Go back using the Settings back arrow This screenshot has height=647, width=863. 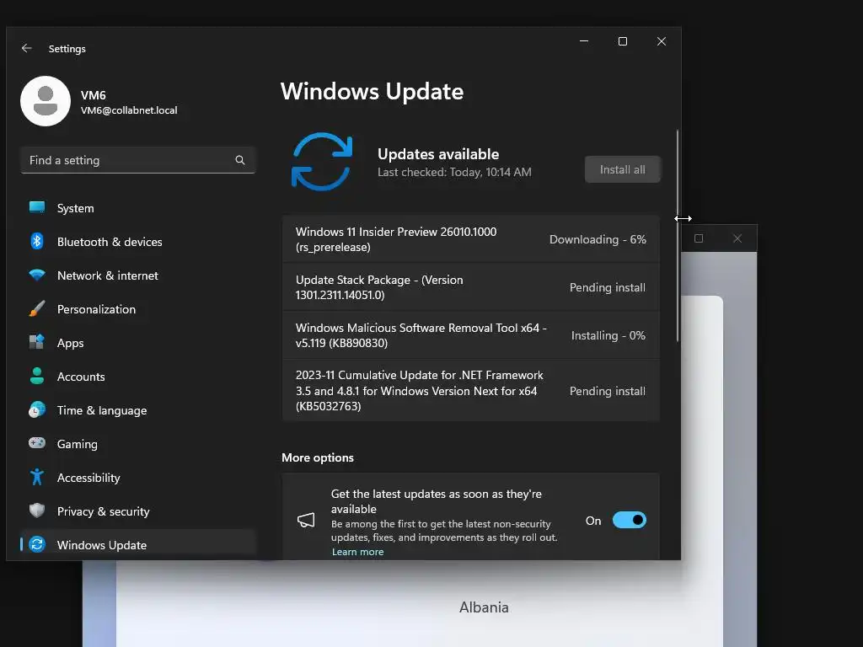click(26, 48)
